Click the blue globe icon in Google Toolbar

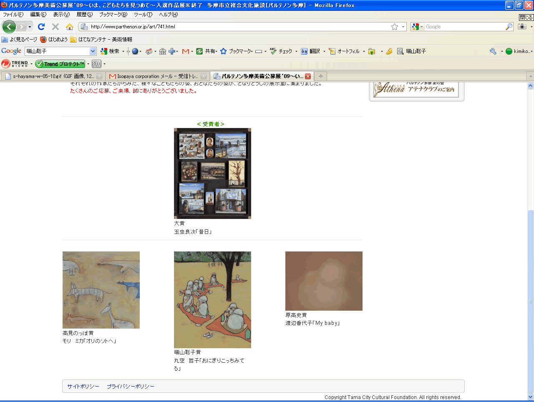tap(135, 51)
